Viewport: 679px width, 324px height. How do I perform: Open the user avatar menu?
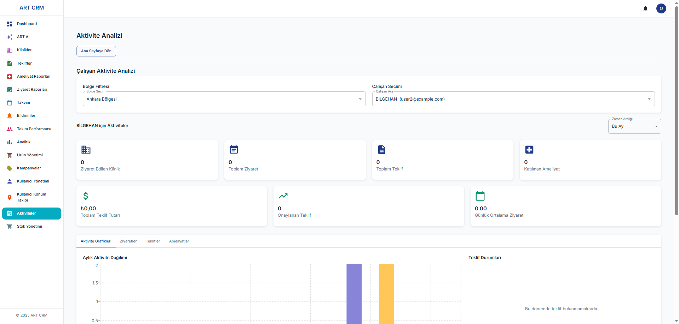(x=661, y=8)
